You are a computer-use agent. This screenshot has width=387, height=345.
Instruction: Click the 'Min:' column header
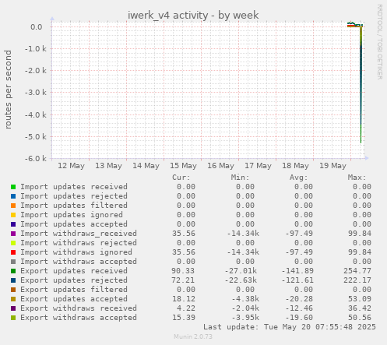click(240, 178)
